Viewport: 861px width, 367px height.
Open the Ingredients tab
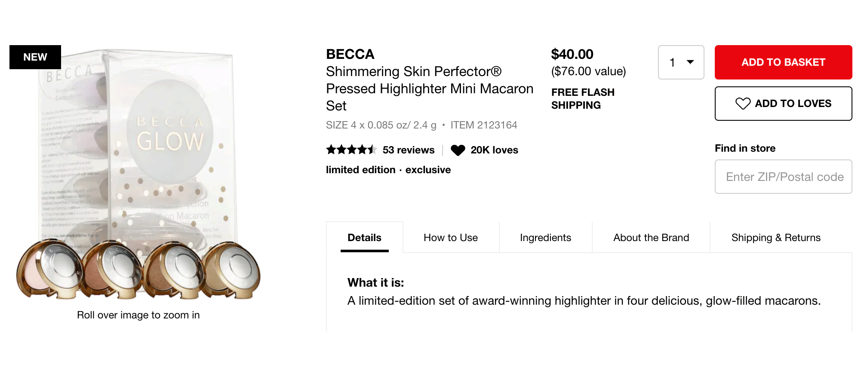(x=545, y=238)
